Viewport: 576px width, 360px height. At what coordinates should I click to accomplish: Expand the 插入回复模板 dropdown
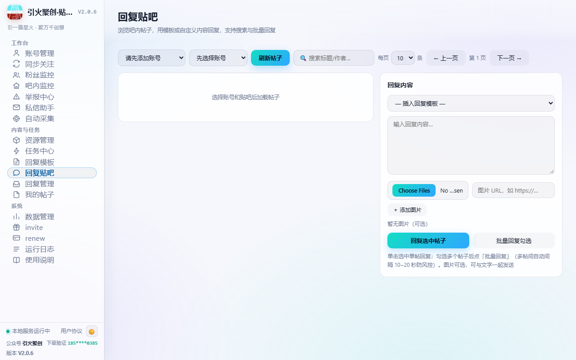coord(471,103)
